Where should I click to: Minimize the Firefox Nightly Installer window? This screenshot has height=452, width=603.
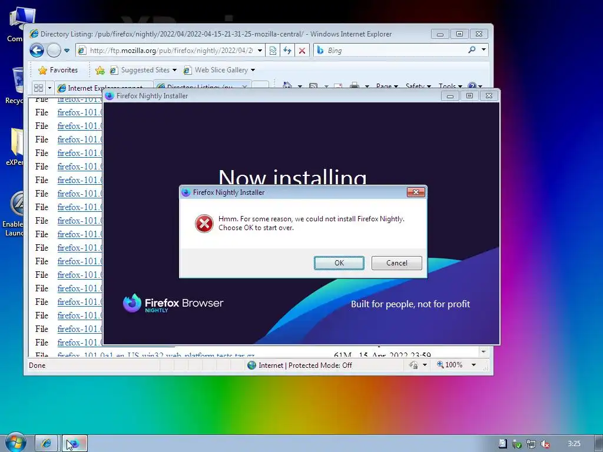[450, 96]
